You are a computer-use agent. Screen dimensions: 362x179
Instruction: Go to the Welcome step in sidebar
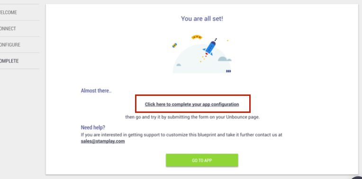[9, 12]
